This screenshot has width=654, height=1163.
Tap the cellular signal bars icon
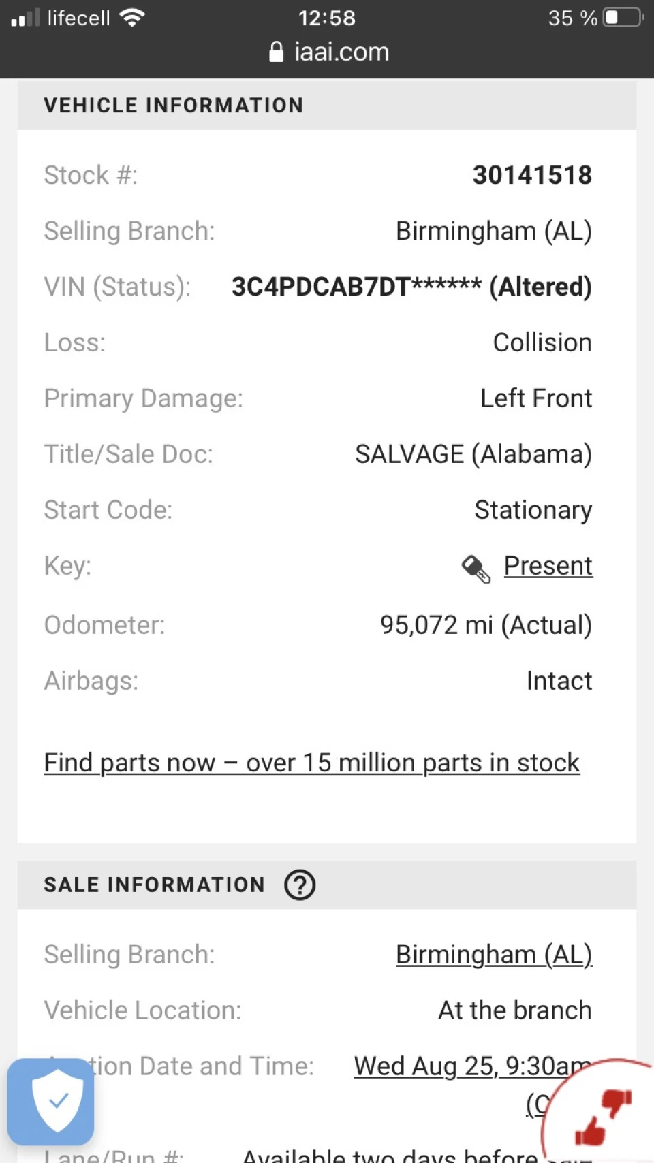tap(26, 18)
